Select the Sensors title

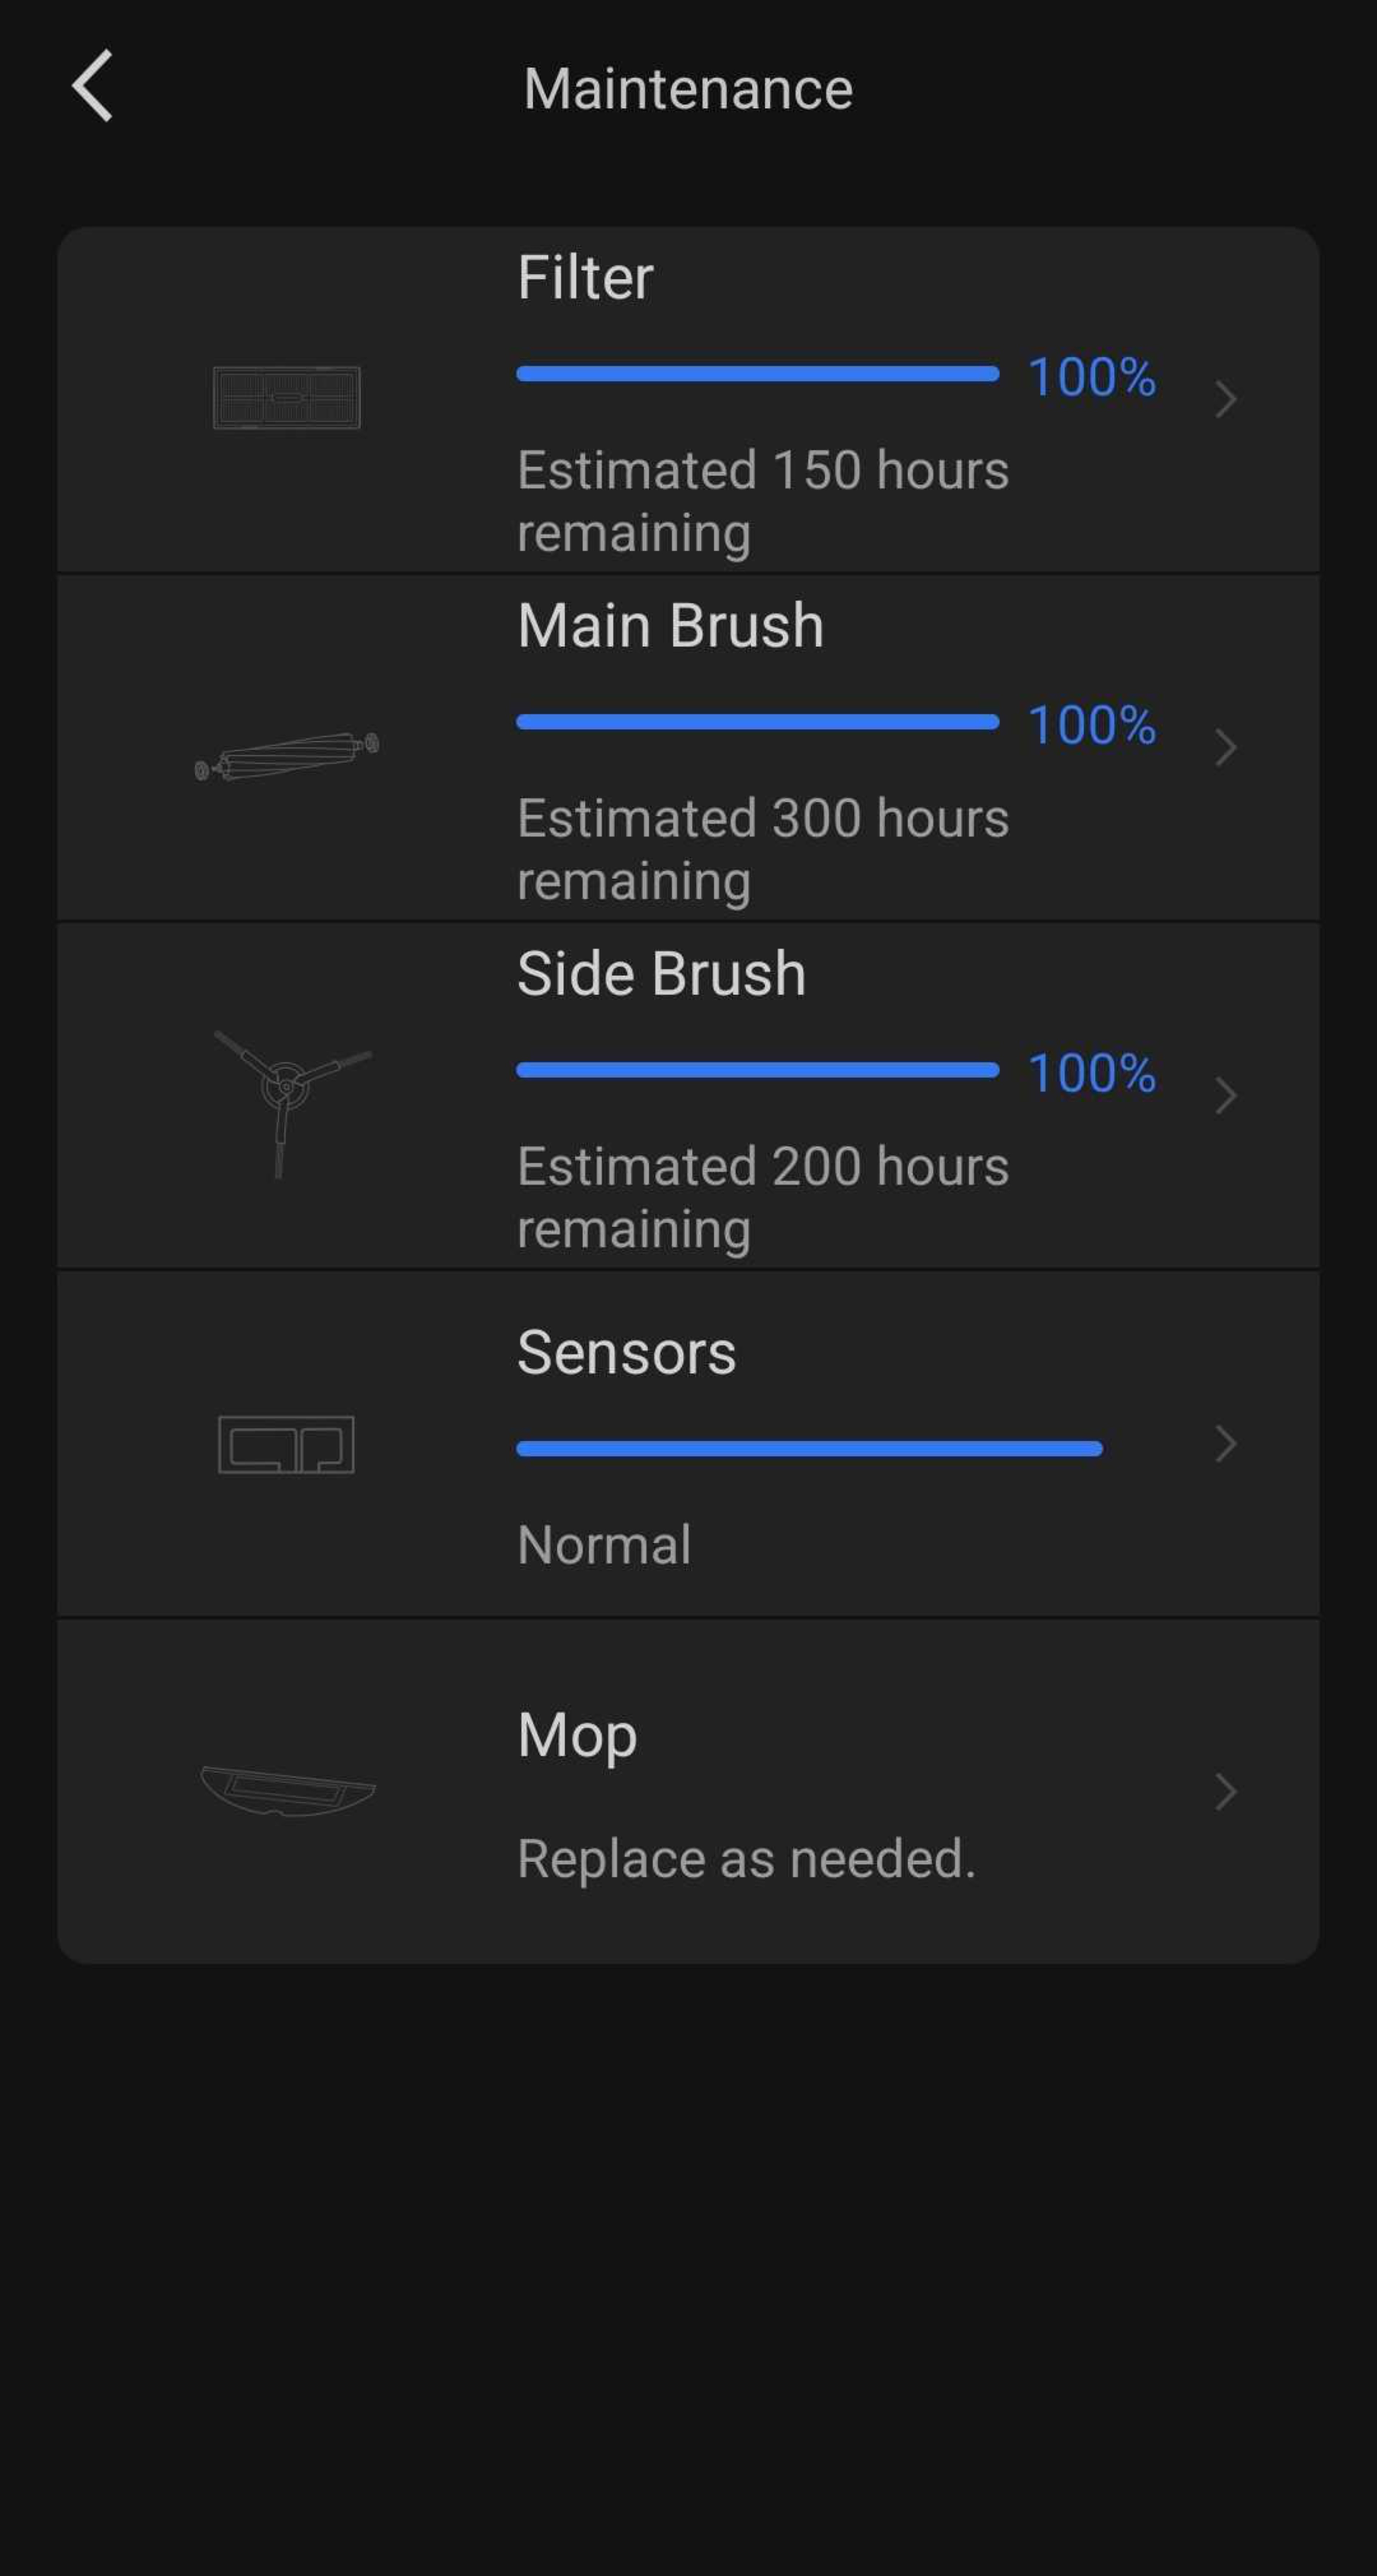(626, 1353)
